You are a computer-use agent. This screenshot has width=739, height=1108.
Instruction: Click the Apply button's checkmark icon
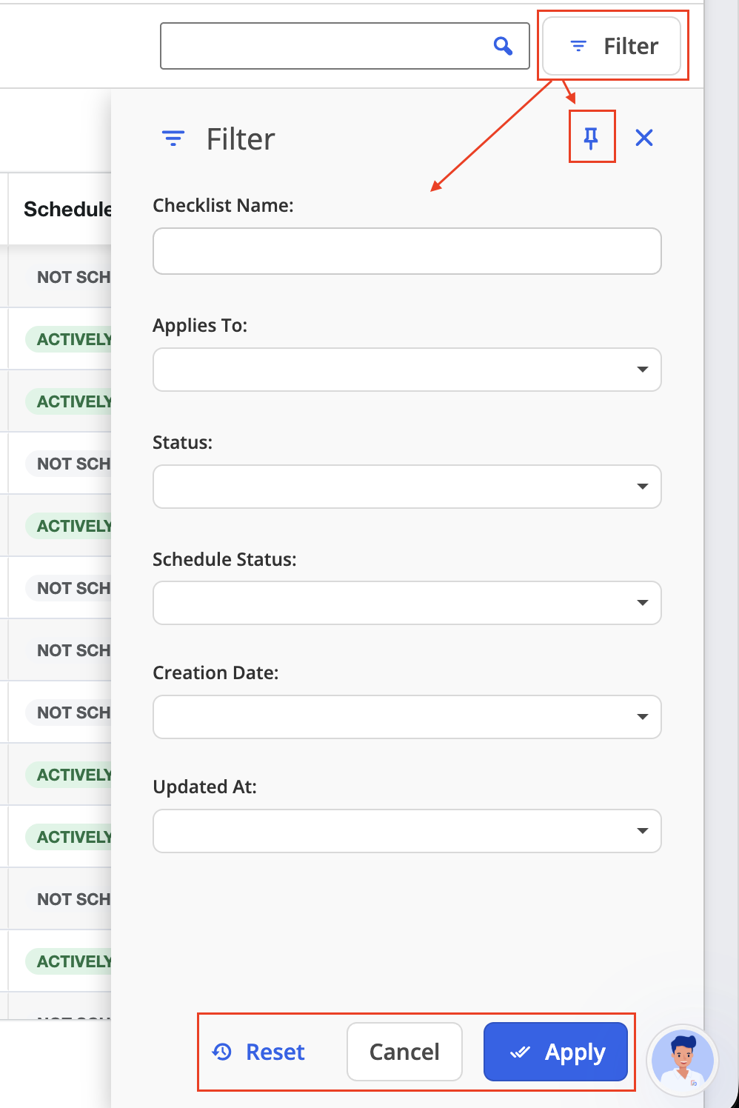tap(521, 1052)
